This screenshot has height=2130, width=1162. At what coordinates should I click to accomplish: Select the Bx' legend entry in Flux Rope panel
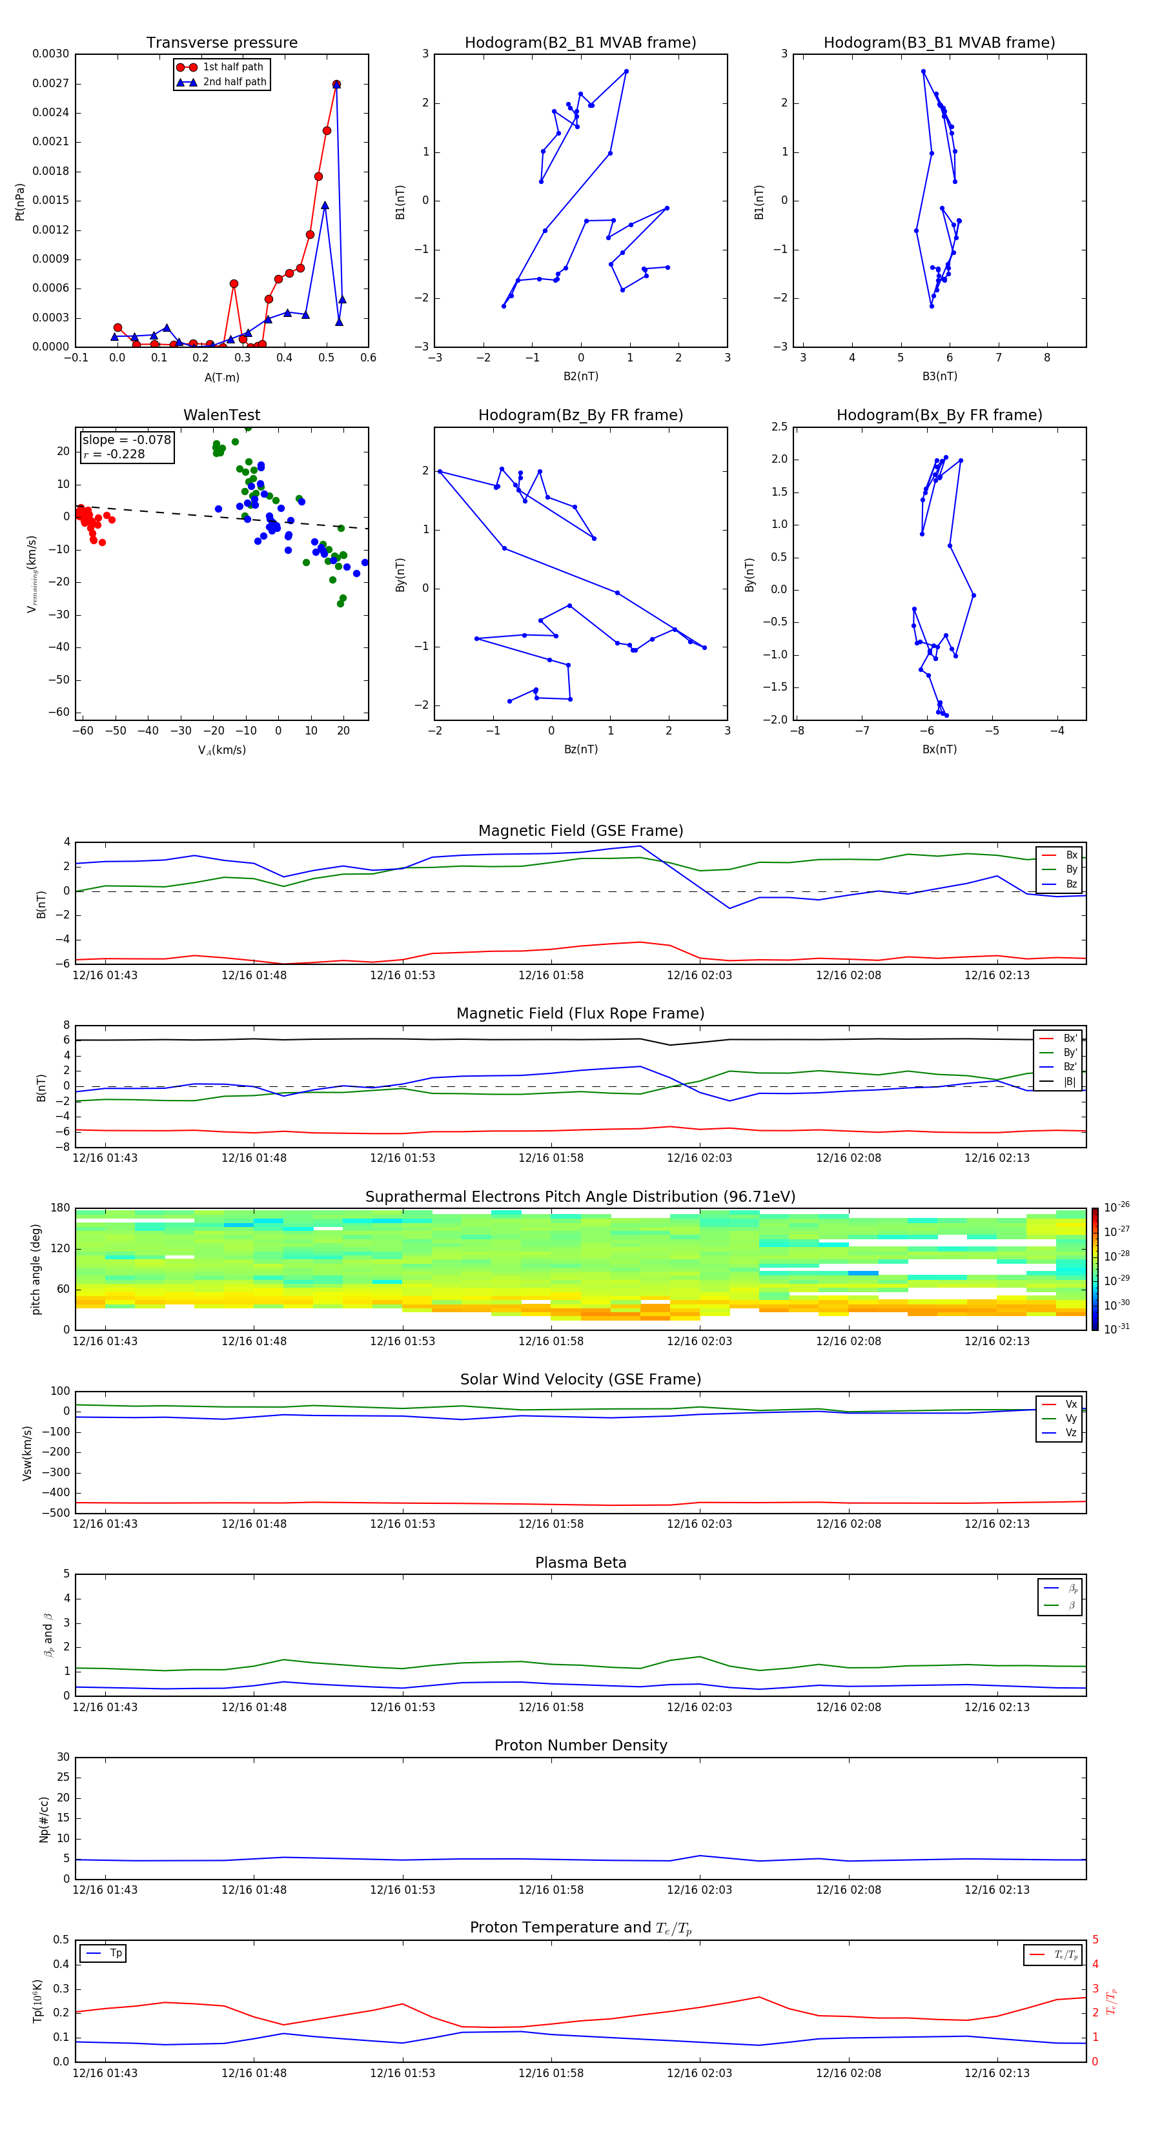point(1059,1039)
